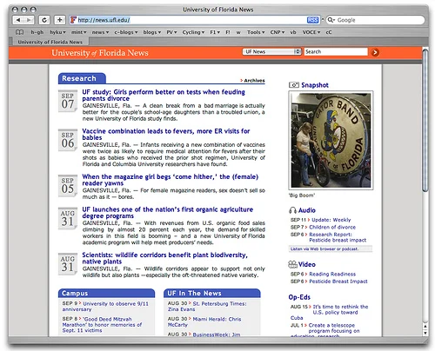Expand the news bookmarks folder
Image resolution: width=435 pixels, height=351 pixels.
pyautogui.click(x=100, y=32)
